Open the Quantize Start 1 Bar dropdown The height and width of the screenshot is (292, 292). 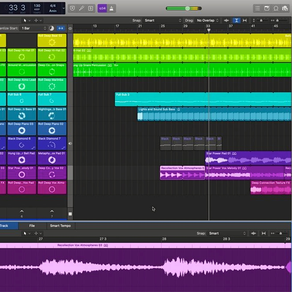pos(33,28)
